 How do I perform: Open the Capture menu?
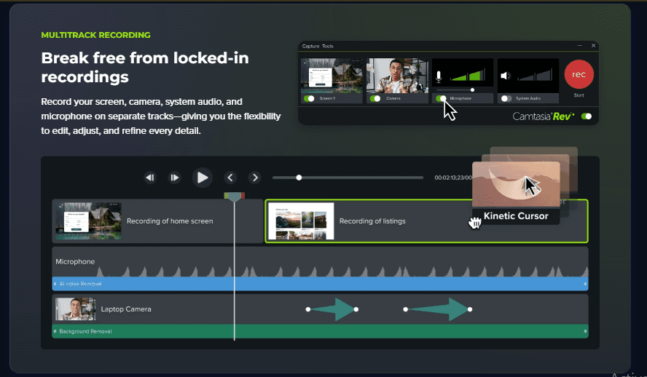coord(310,46)
